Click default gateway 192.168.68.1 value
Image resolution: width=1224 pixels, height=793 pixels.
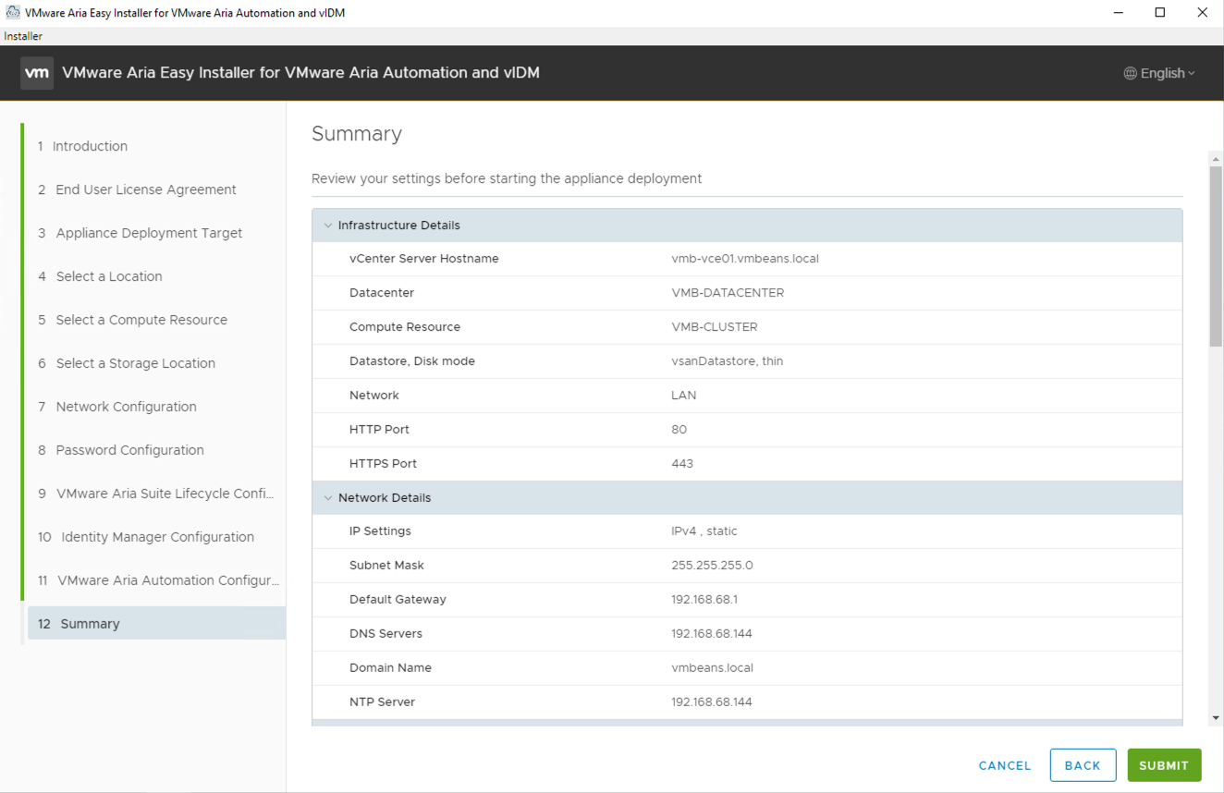704,600
